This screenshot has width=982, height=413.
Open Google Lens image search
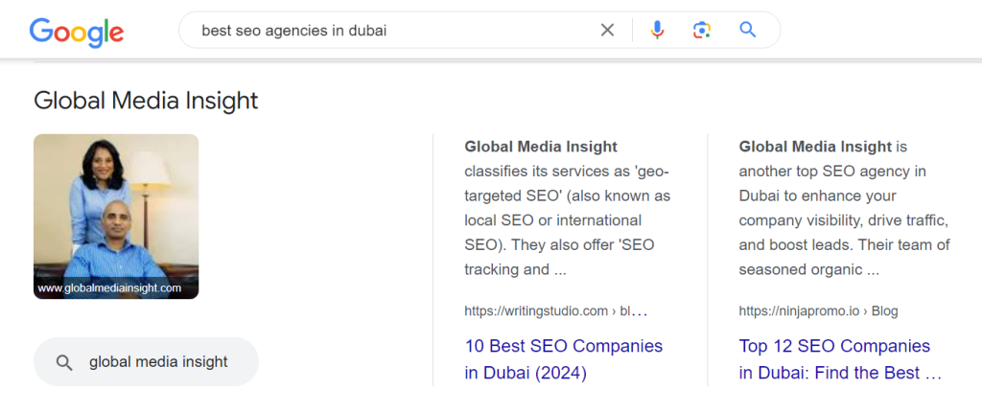702,31
